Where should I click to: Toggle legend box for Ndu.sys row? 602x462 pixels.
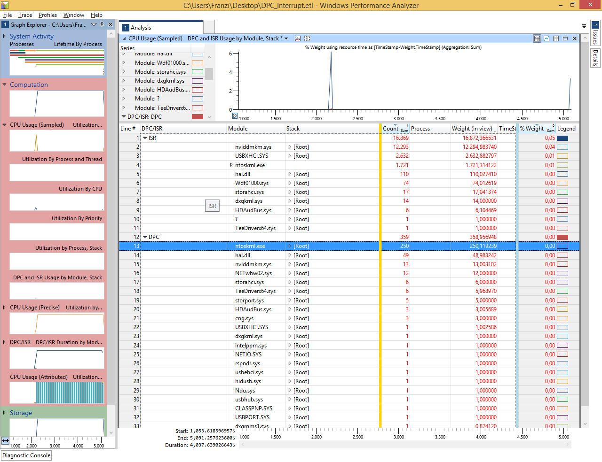[562, 391]
